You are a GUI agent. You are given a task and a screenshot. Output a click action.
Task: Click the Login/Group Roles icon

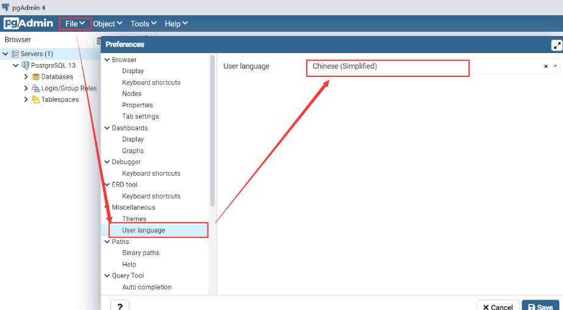coord(36,88)
